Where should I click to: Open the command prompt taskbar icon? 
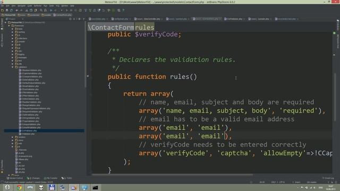point(95,187)
